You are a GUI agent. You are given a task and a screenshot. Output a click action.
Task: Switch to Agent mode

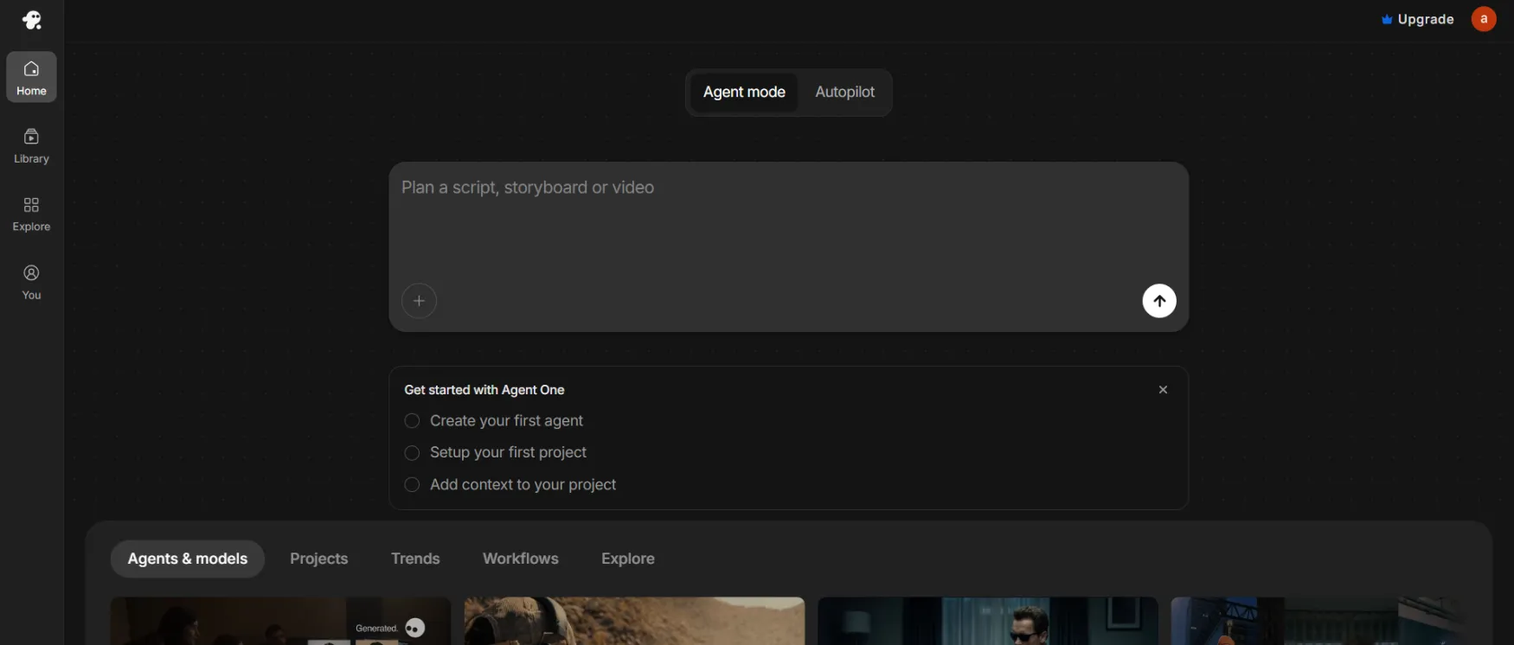tap(744, 93)
